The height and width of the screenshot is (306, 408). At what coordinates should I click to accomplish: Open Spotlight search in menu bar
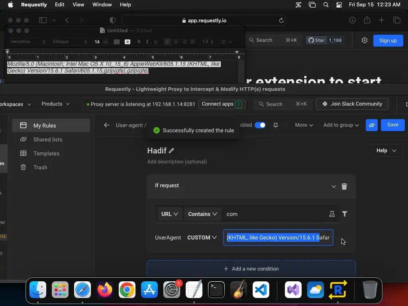pyautogui.click(x=326, y=5)
